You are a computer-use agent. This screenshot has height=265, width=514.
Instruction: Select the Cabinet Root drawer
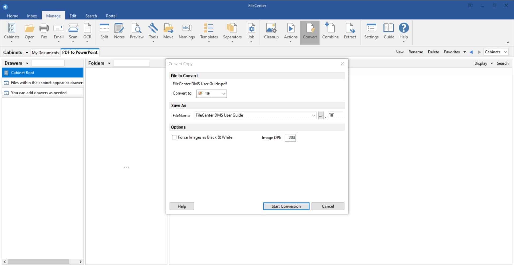[43, 73]
